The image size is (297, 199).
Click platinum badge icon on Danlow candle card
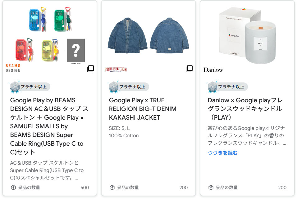[212, 87]
